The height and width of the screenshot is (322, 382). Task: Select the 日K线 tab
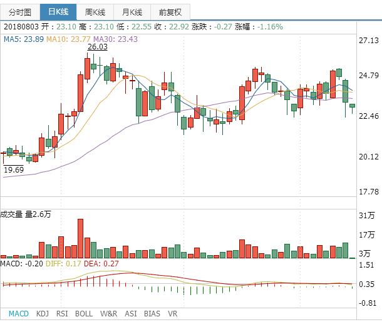pos(58,12)
